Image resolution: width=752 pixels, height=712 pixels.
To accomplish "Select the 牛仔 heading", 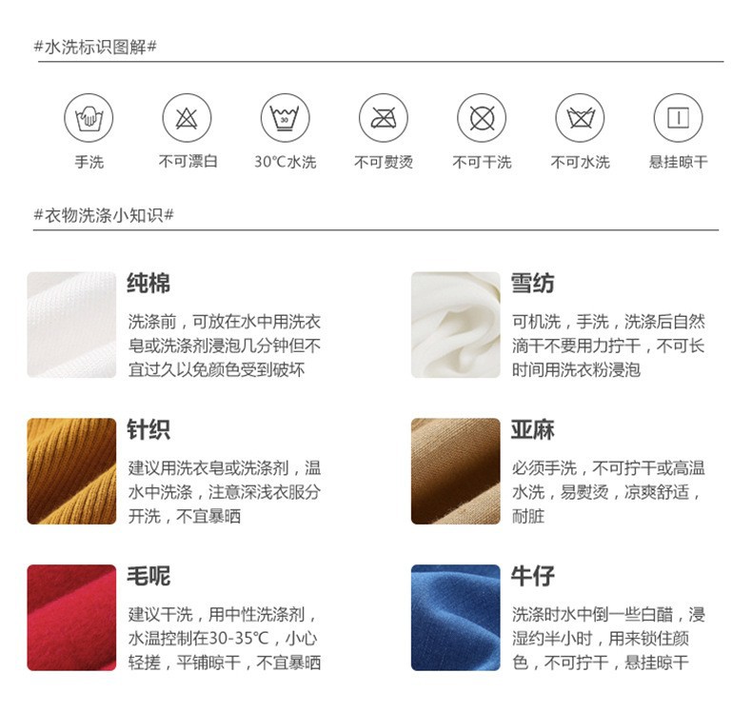I will (x=533, y=576).
